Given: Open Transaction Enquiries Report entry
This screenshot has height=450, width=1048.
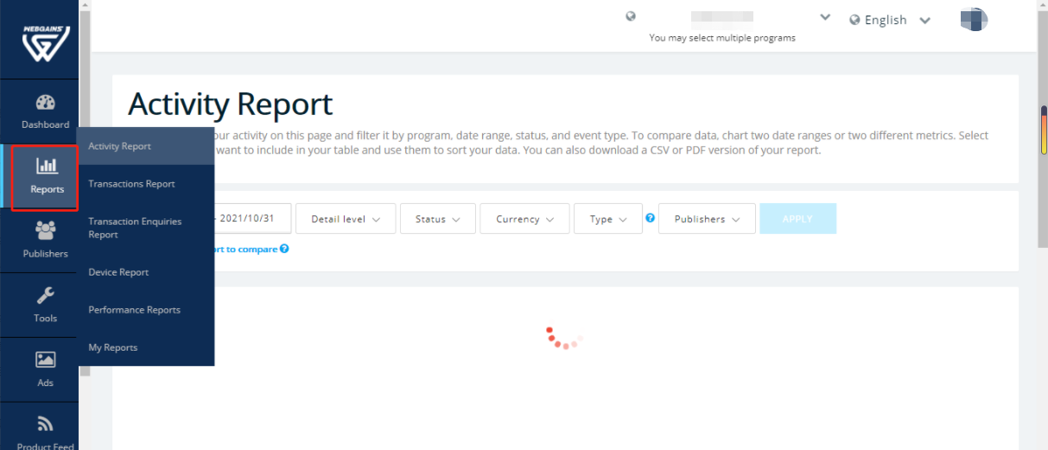Looking at the screenshot, I should 146,228.
